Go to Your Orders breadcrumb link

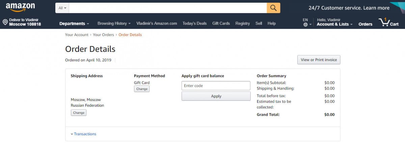coord(104,35)
